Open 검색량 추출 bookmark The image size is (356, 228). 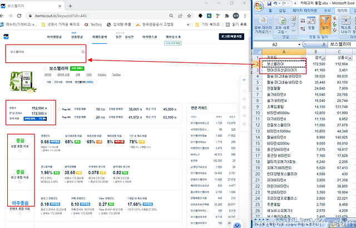point(119,24)
